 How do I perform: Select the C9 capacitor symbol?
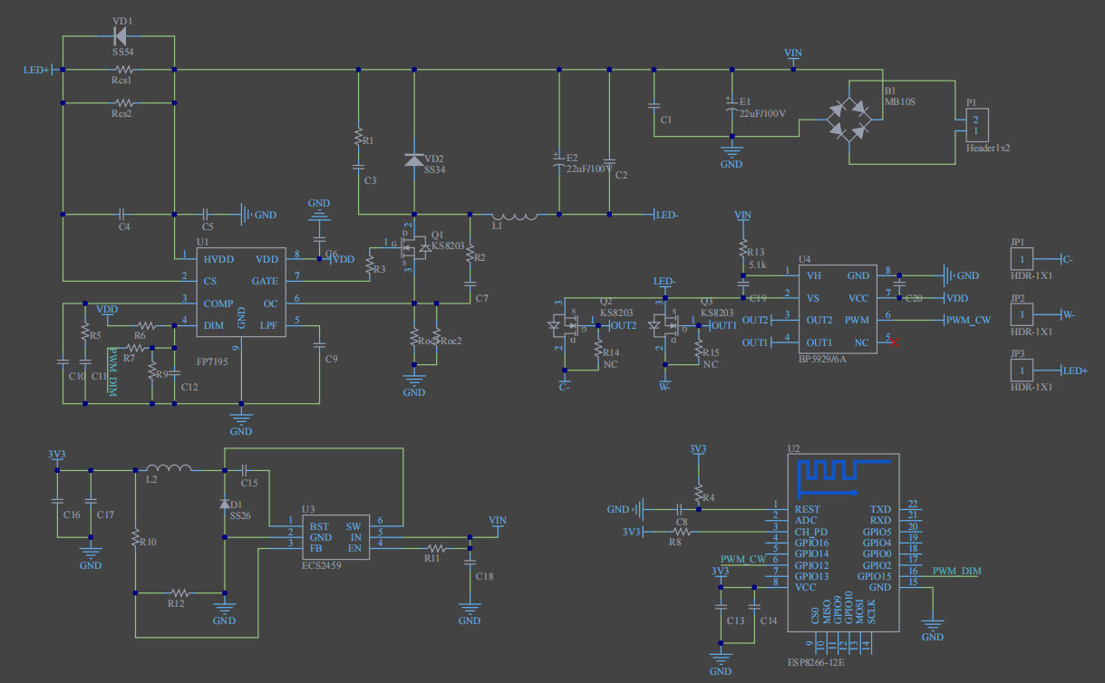point(319,343)
